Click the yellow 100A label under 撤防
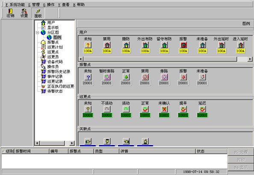Viewport: 254px width, 175px height. point(126,51)
